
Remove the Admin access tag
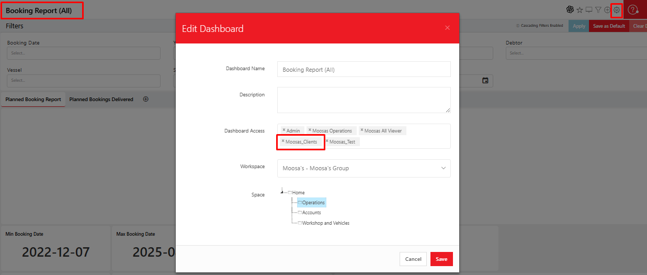(284, 130)
